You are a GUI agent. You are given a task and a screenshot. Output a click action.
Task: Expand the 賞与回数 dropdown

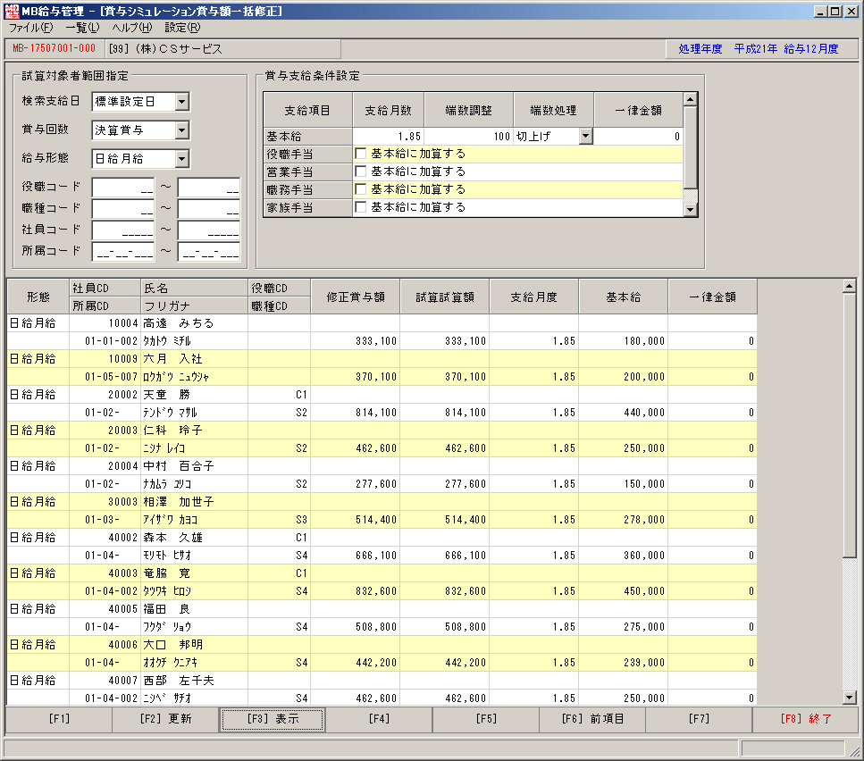coord(182,130)
